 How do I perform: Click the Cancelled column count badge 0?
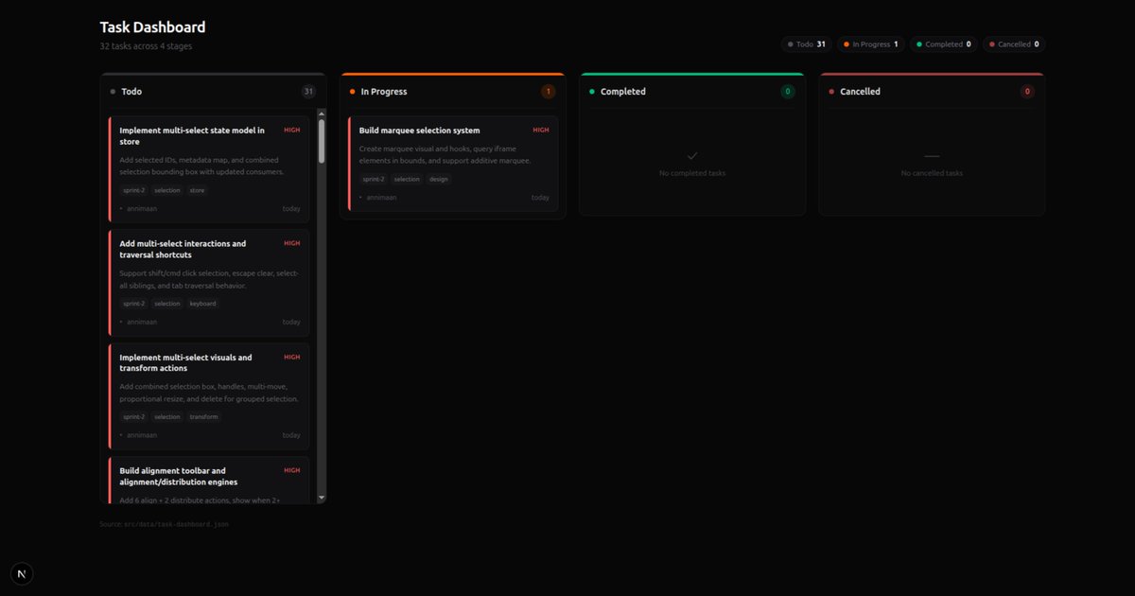click(1027, 92)
